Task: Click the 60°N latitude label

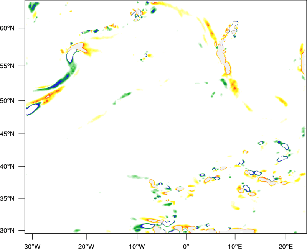Action: tap(7, 28)
